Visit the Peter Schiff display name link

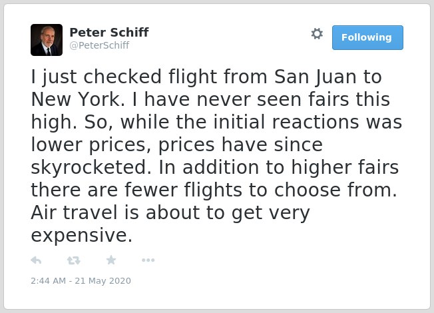(109, 33)
